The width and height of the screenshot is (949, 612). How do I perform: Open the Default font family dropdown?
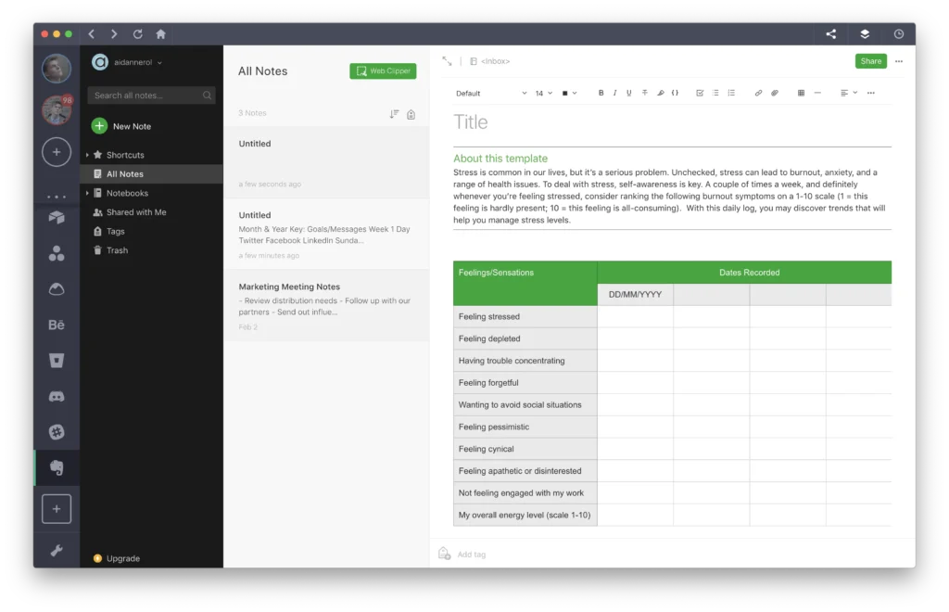click(x=491, y=94)
